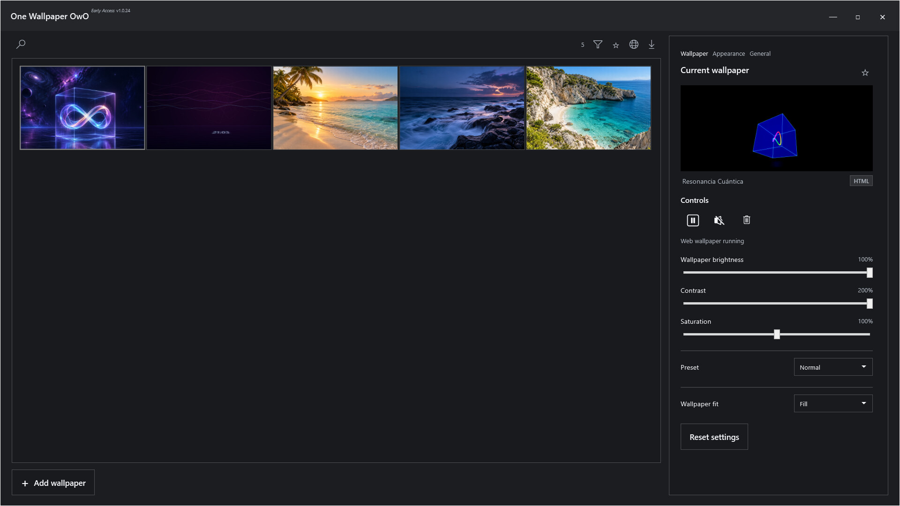Favorite the current wallpaper star
The image size is (900, 506).
[x=865, y=73]
